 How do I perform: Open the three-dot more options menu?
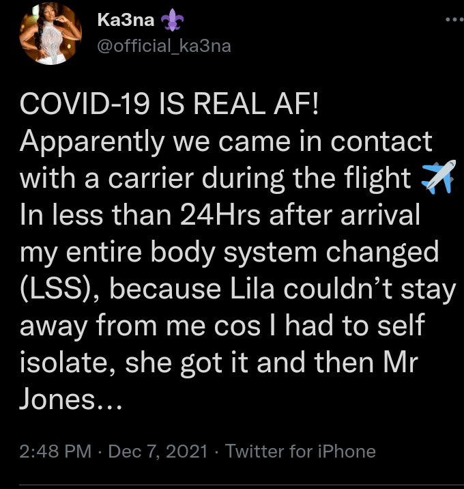(x=453, y=20)
